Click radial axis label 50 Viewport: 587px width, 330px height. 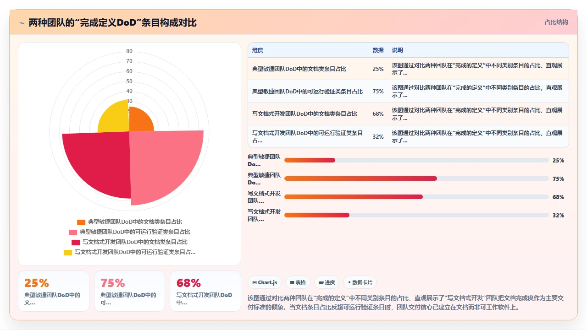click(x=129, y=81)
